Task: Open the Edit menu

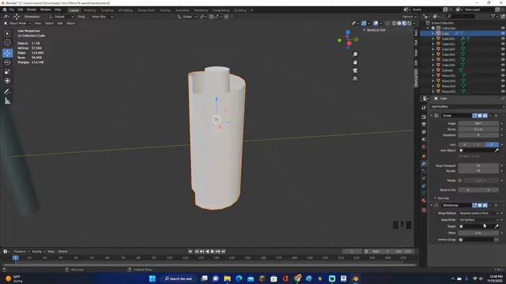Action: (21, 10)
